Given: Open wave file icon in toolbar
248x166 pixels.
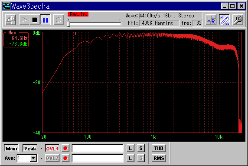Looking at the screenshot, I should [10, 20].
